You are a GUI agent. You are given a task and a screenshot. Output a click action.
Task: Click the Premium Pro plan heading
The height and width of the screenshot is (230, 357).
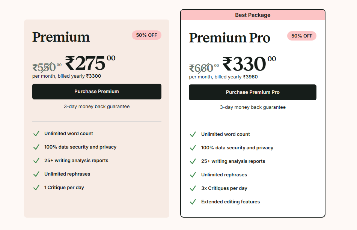(229, 38)
